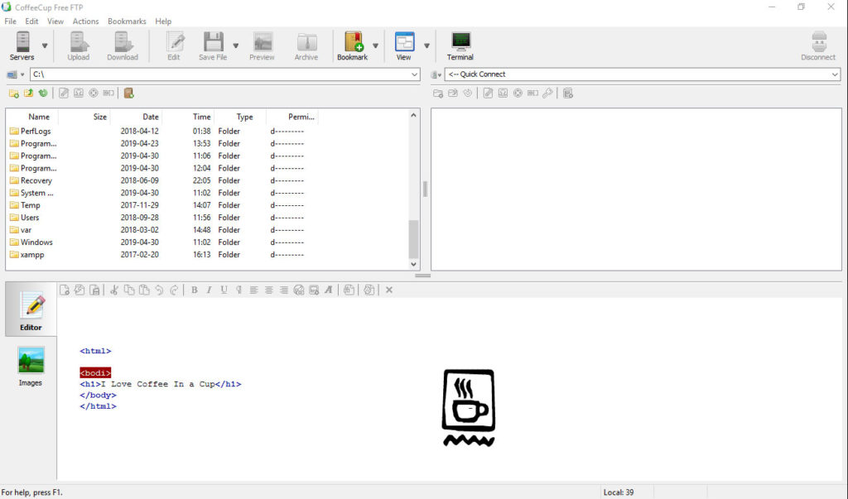Click the Undo arrow in editor toolbar

point(159,290)
